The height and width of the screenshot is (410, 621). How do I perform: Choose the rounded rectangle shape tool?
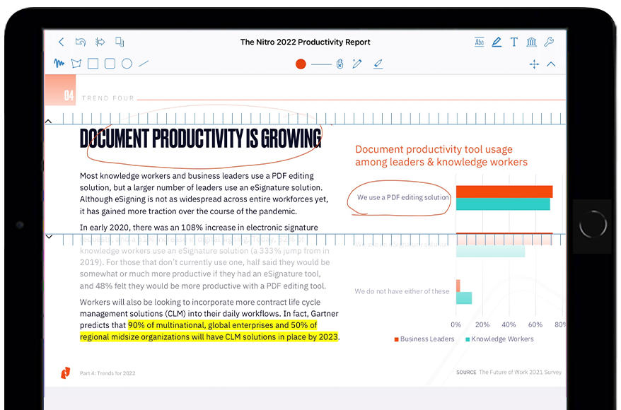pyautogui.click(x=110, y=64)
